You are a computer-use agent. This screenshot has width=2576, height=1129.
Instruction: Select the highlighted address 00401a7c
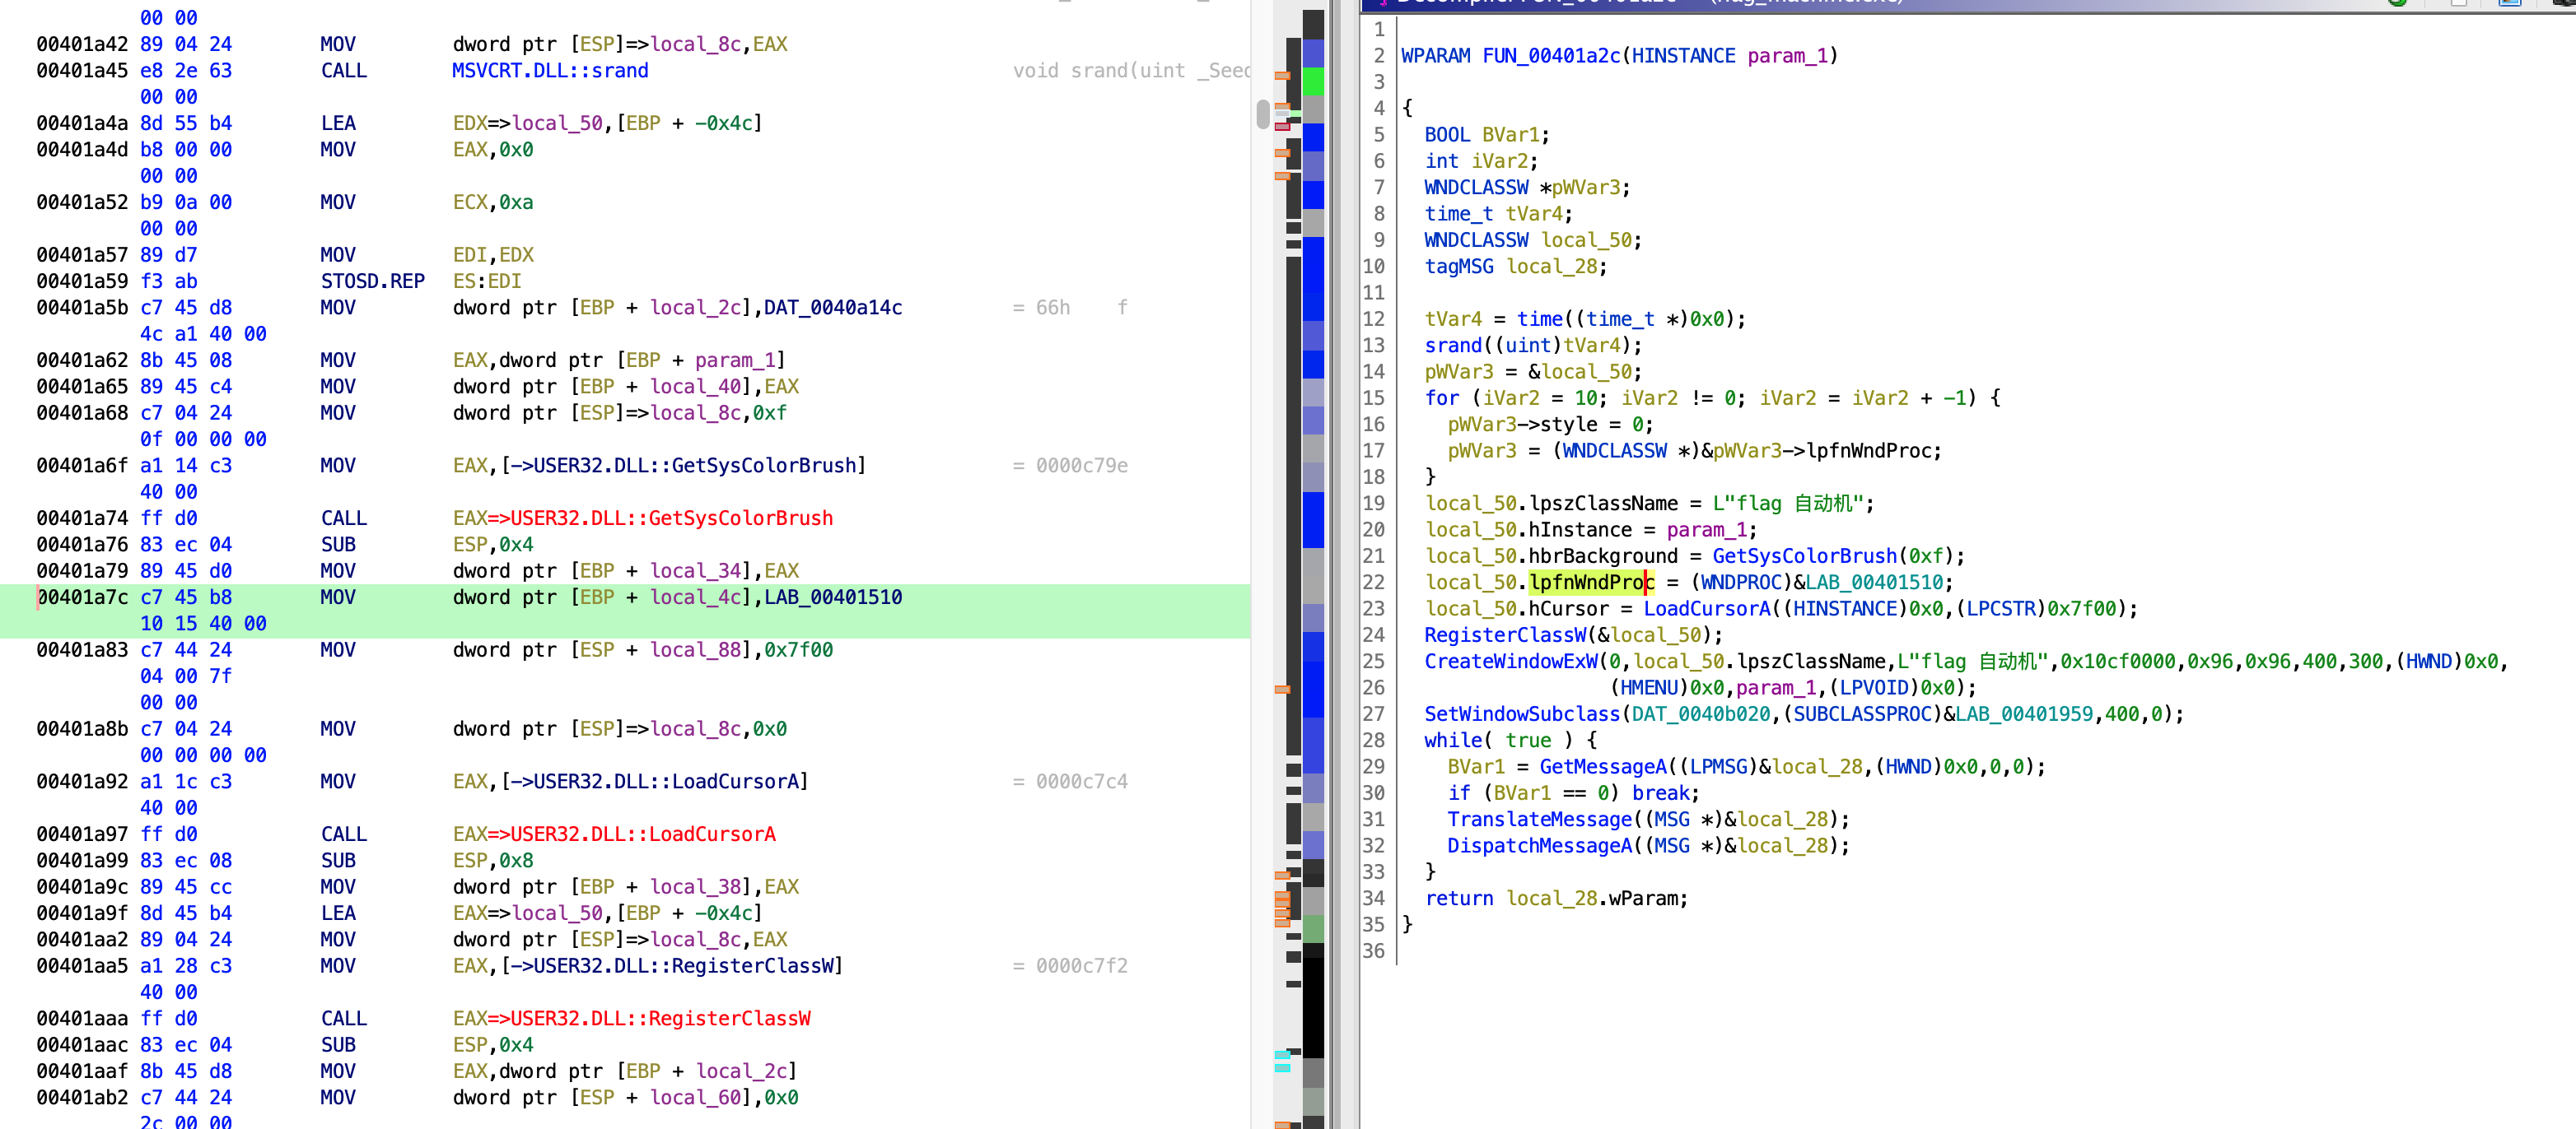pos(82,597)
